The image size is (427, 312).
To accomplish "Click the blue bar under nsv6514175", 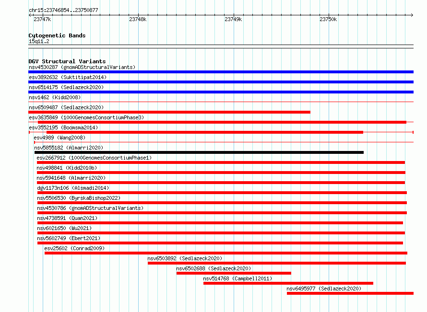I will pos(221,92).
